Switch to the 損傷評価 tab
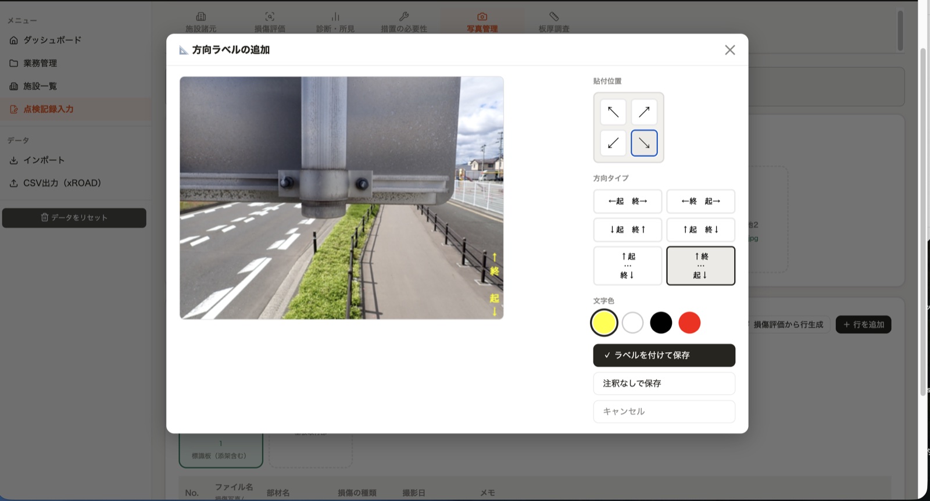This screenshot has height=501, width=930. pos(270,22)
